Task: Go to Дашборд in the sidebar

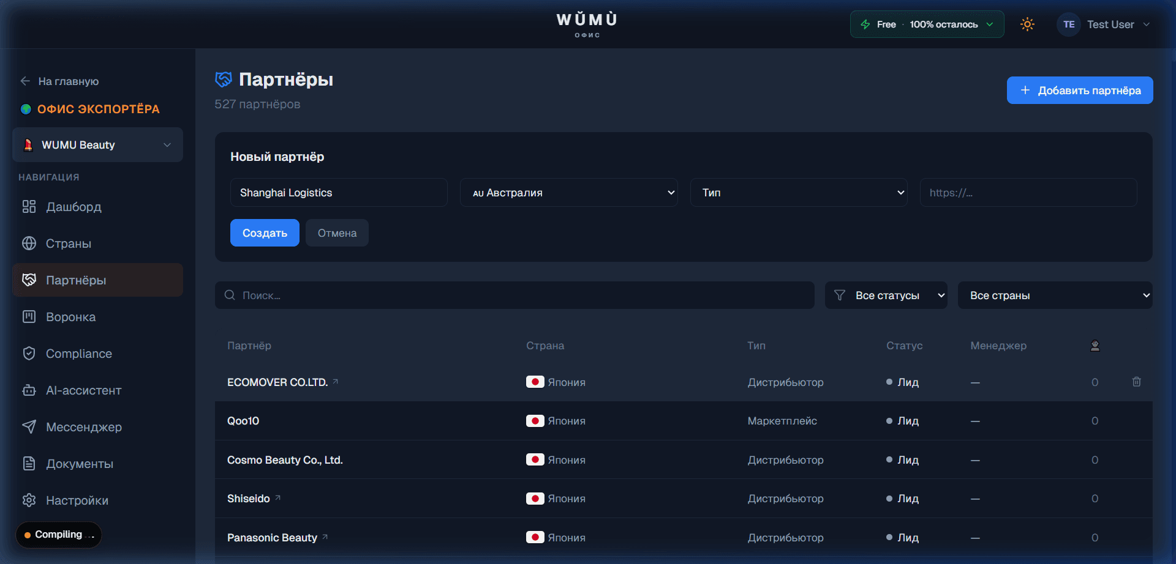Action: pos(73,207)
